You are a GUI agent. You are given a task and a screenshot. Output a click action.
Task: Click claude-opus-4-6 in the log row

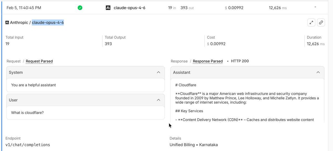pos(130,8)
